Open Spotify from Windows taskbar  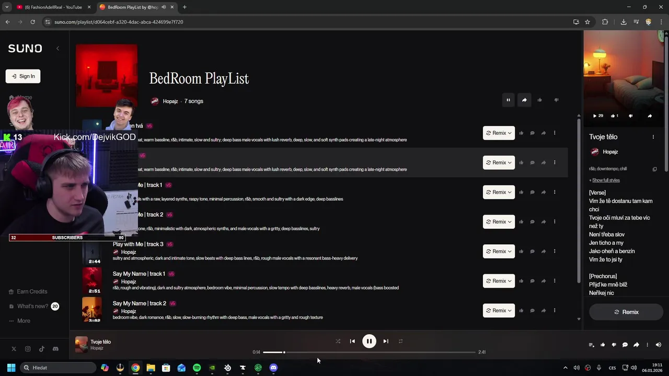click(x=197, y=368)
